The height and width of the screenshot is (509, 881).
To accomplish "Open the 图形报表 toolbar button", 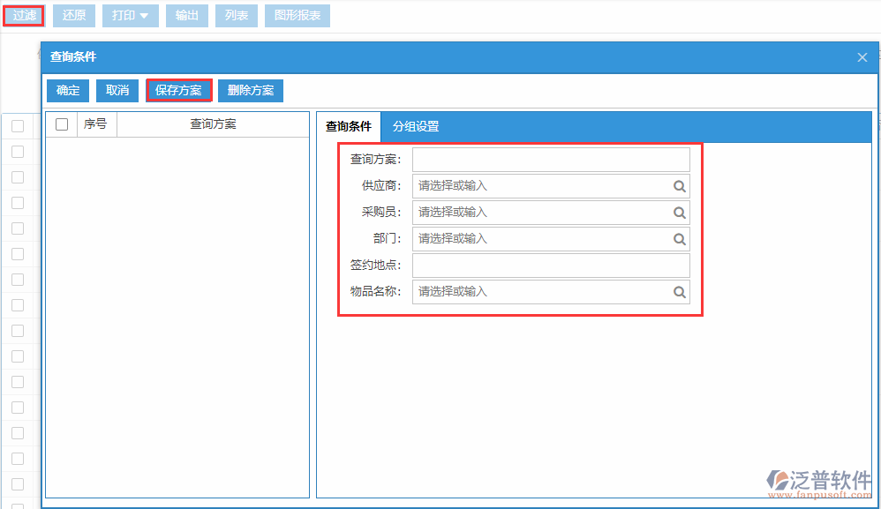I will click(297, 15).
